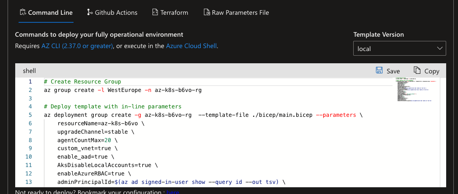The image size is (458, 194).
Task: Click the Save button in shell header
Action: tap(387, 71)
